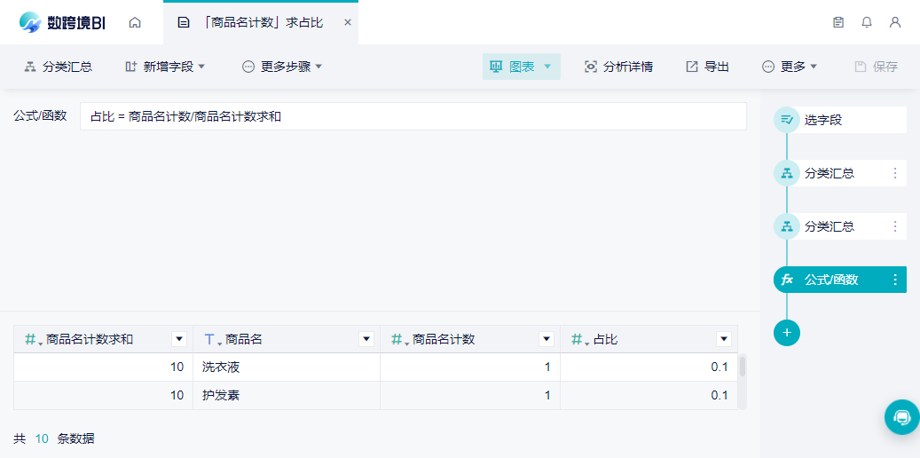Click the 数跨境BI logo

tap(62, 22)
